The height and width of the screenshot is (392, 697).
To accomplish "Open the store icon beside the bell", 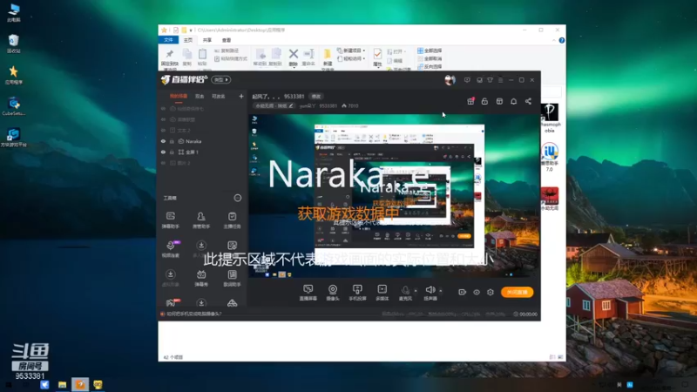I will tap(499, 101).
